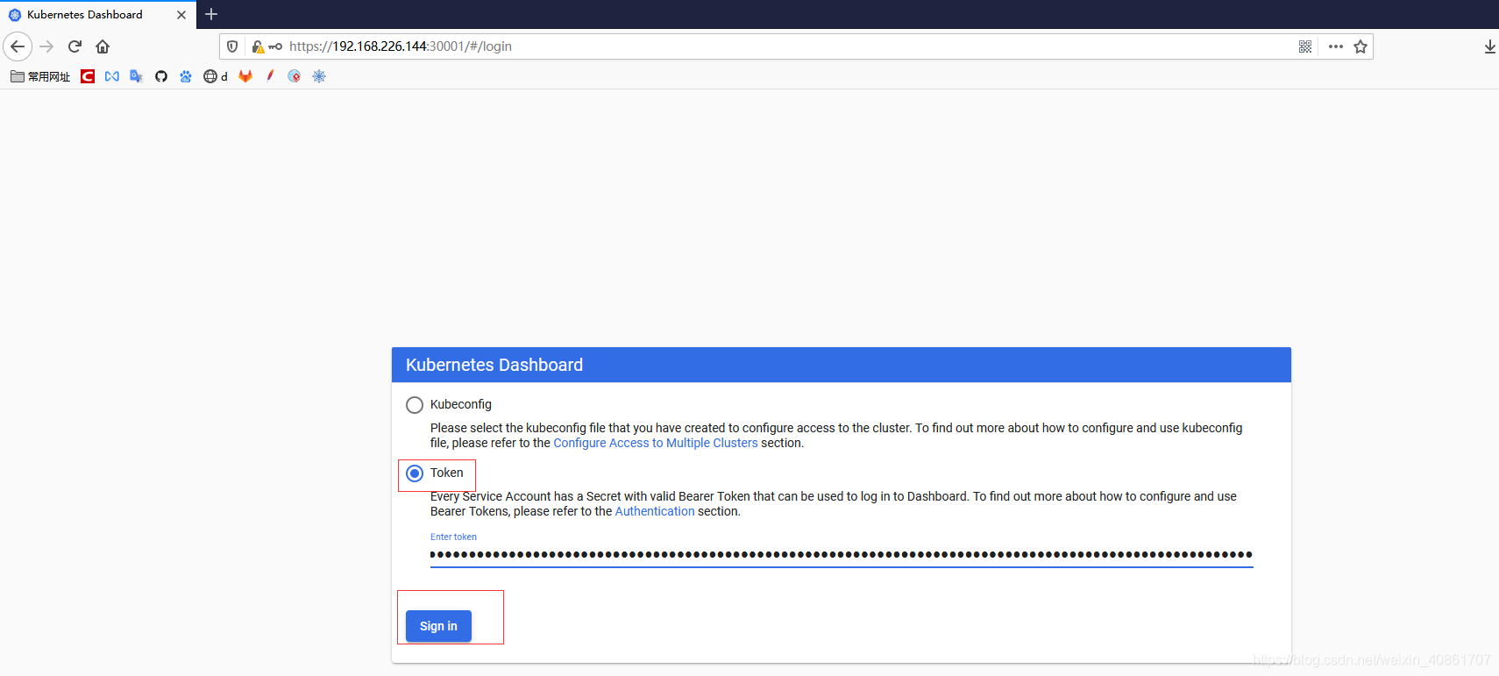Open the GitHub bookmark

tap(161, 76)
